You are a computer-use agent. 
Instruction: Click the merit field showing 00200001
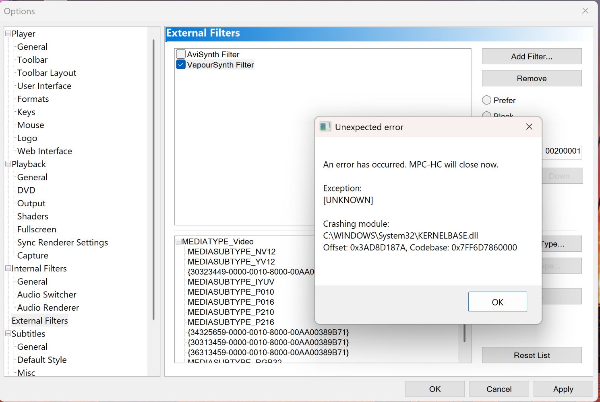click(x=562, y=151)
